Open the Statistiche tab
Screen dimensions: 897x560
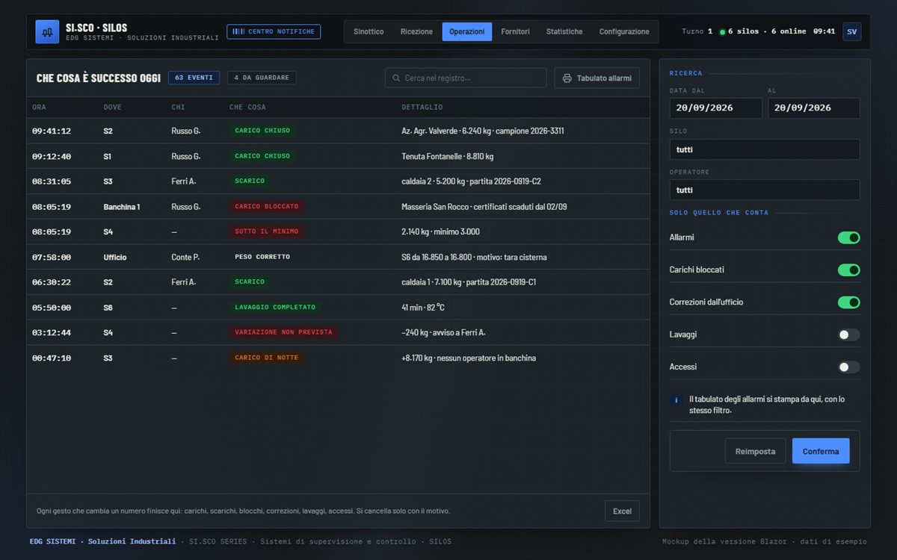564,31
